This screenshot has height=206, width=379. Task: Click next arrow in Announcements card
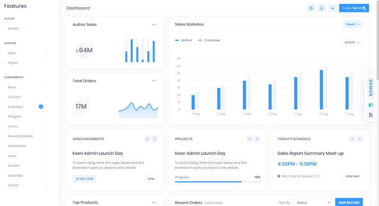tap(154, 139)
